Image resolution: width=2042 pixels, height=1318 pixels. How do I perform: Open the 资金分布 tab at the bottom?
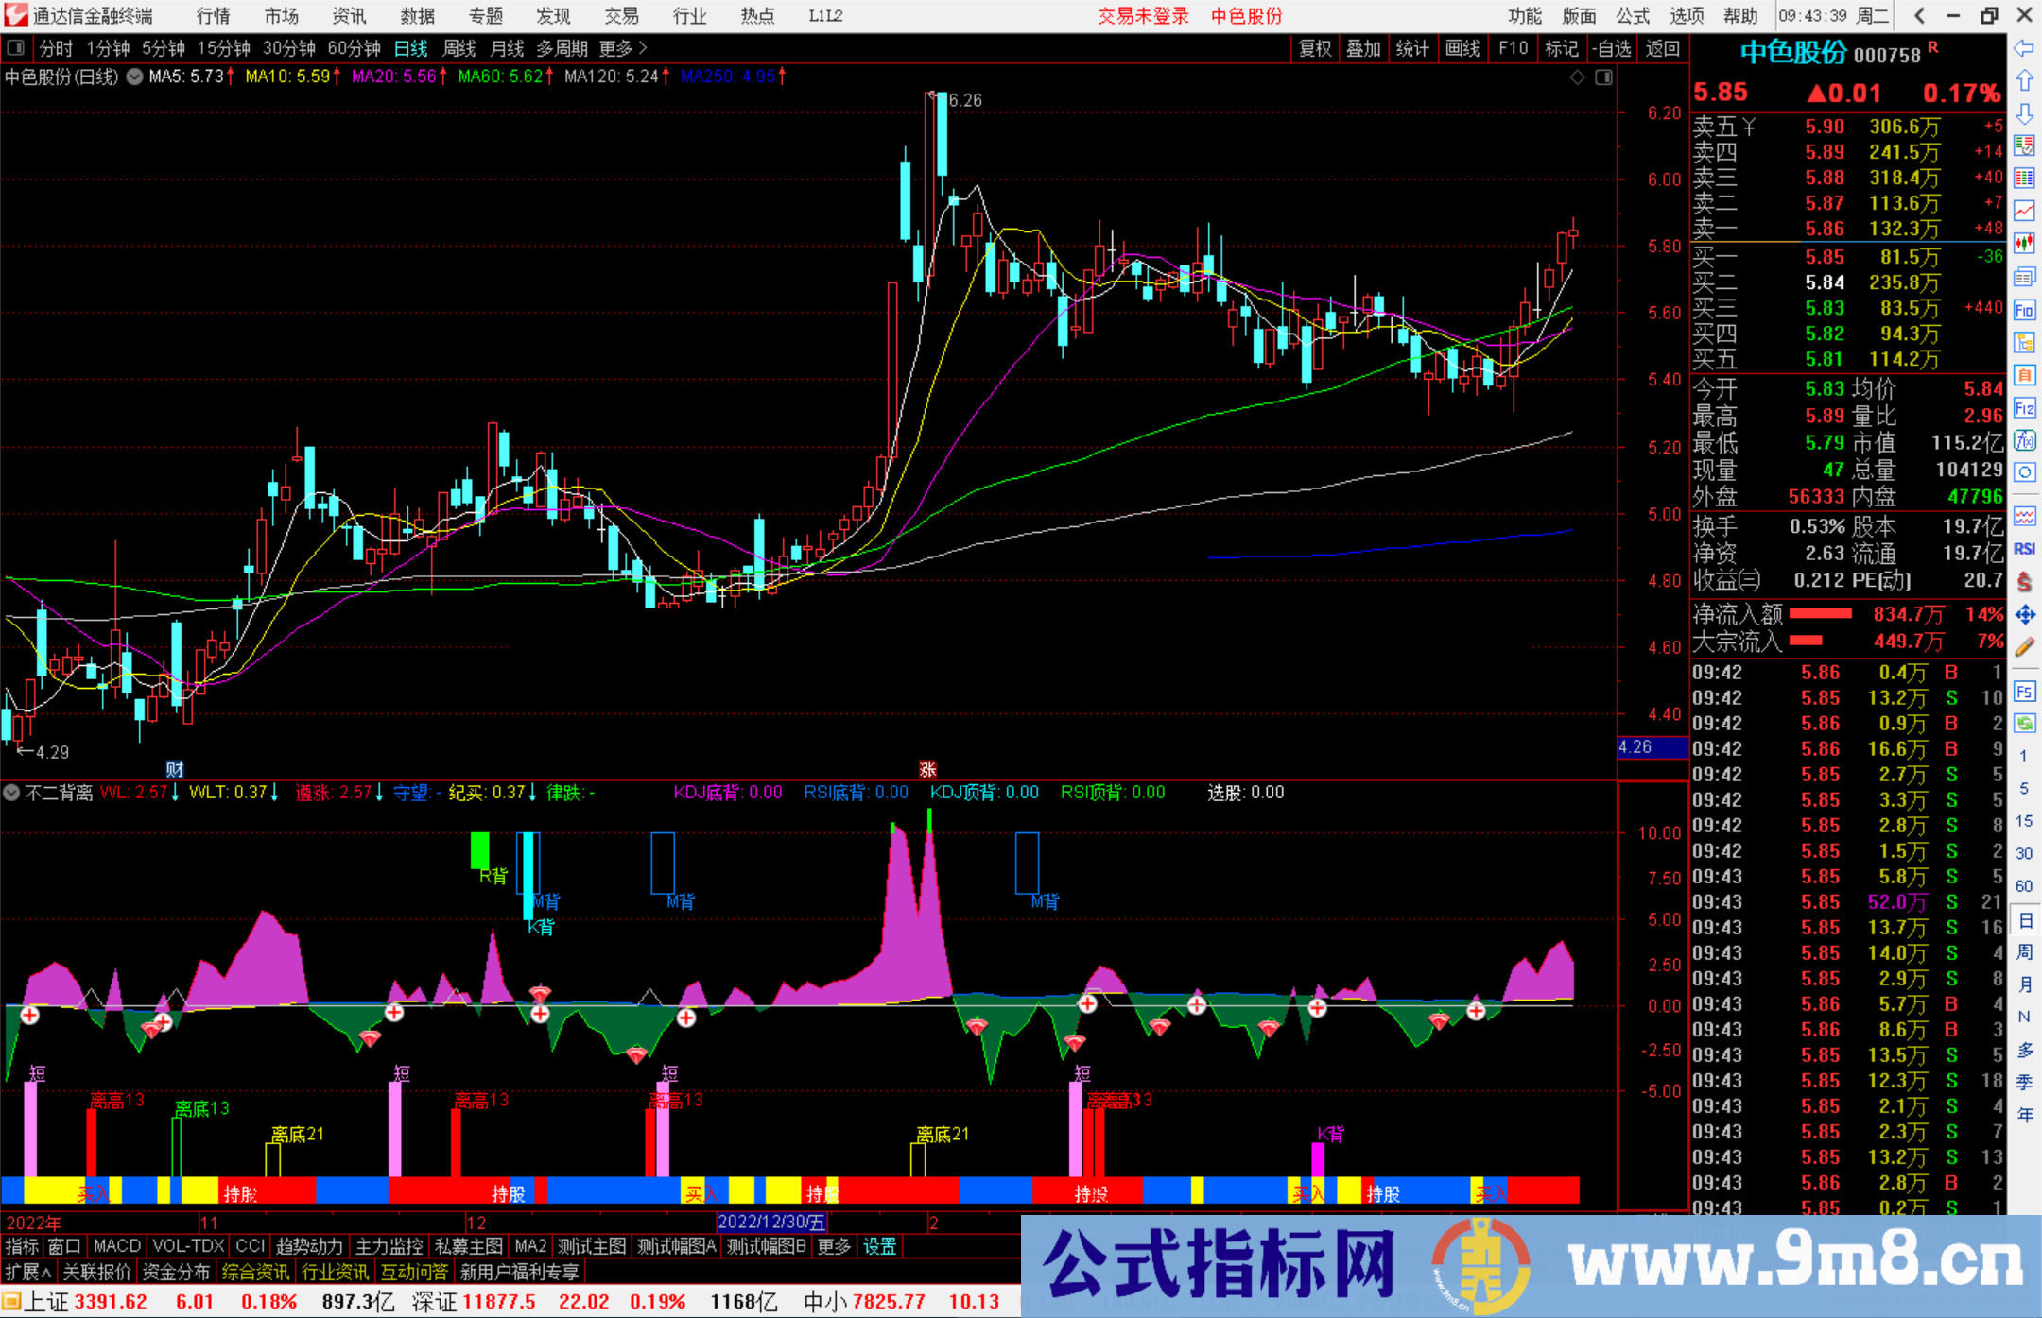point(176,1272)
